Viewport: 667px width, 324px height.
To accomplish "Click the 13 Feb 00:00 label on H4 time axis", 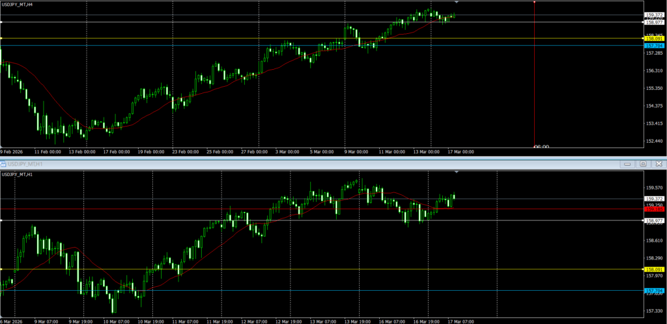I will click(83, 152).
